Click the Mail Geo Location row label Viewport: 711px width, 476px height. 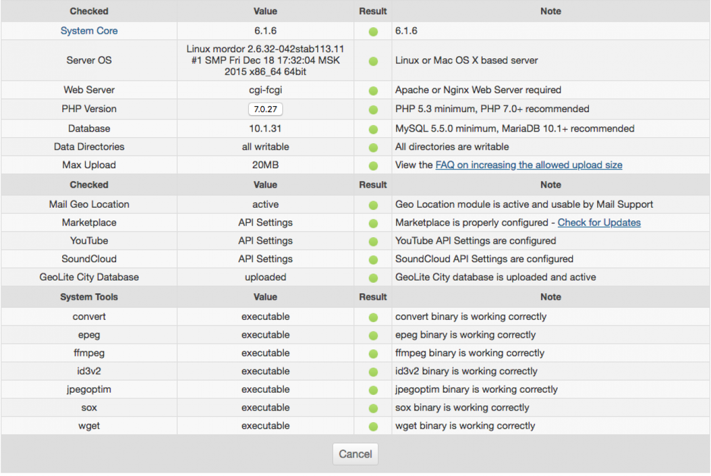[89, 204]
